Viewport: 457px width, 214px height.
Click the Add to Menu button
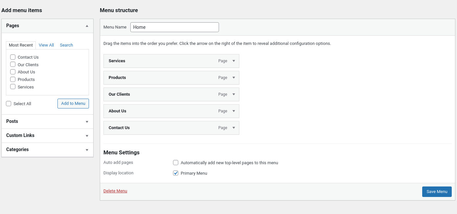tap(73, 104)
